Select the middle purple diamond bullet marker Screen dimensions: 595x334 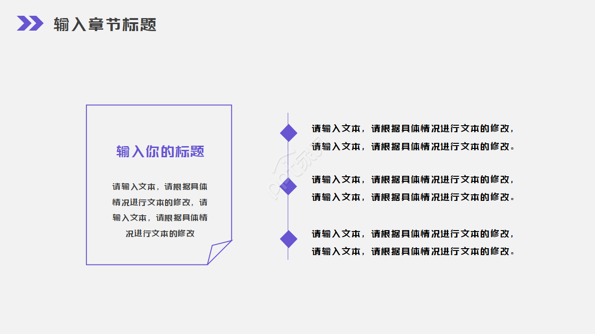(289, 186)
